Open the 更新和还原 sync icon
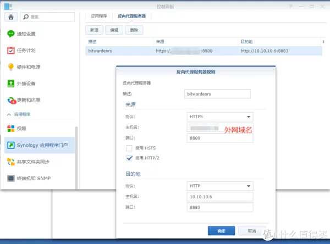This screenshot has width=330, height=244. [x=12, y=101]
